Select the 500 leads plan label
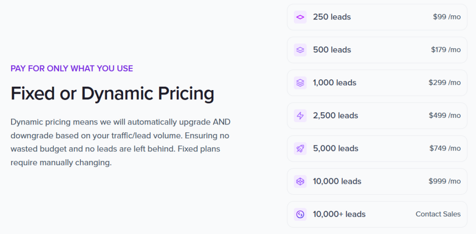 click(x=332, y=50)
